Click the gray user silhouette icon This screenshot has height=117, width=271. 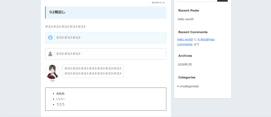click(x=50, y=54)
